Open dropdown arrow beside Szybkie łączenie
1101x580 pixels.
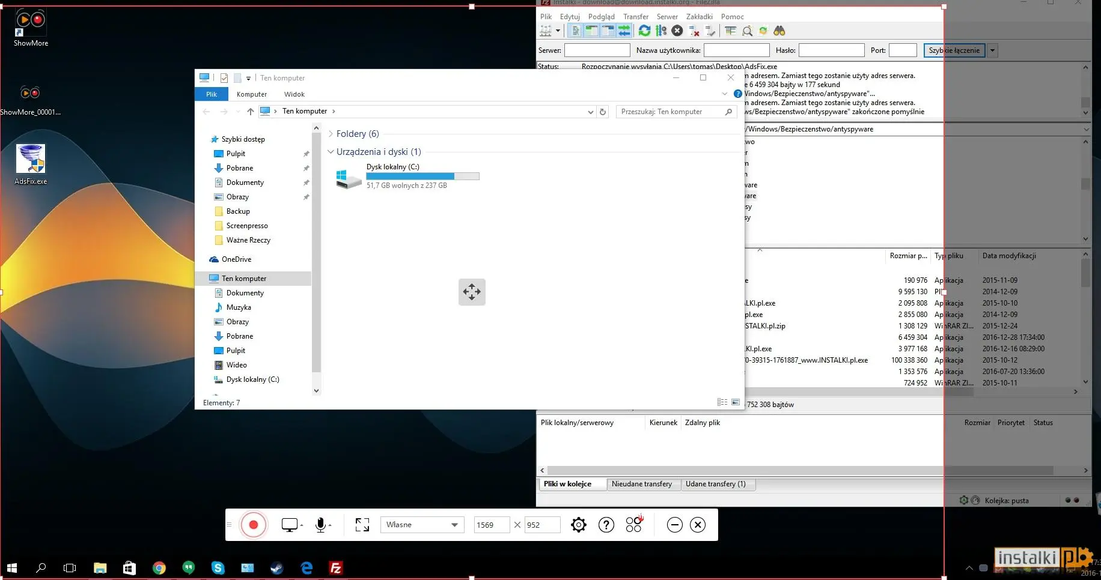[992, 50]
